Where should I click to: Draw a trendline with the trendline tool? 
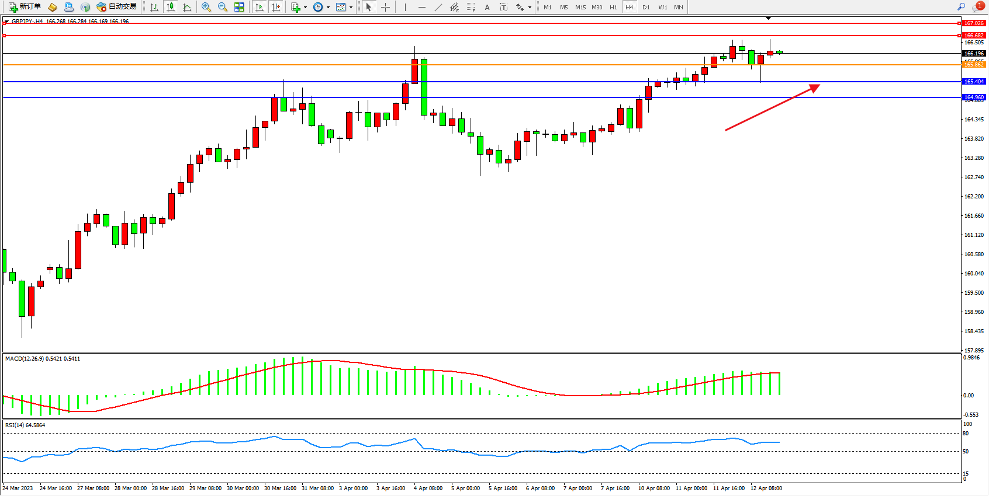[x=438, y=7]
